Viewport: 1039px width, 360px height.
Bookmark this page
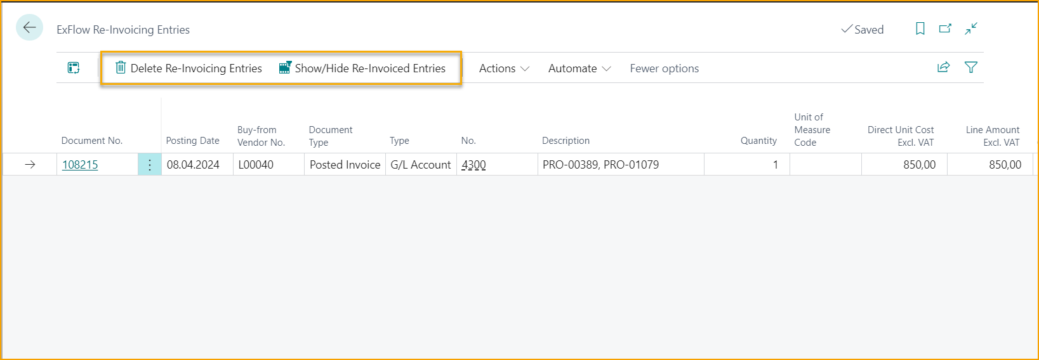tap(920, 29)
